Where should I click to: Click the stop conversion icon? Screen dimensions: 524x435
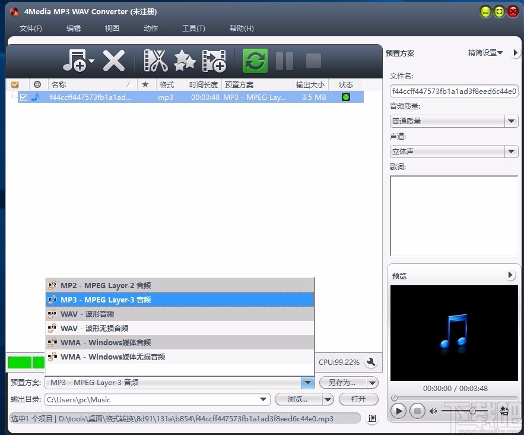tap(313, 60)
